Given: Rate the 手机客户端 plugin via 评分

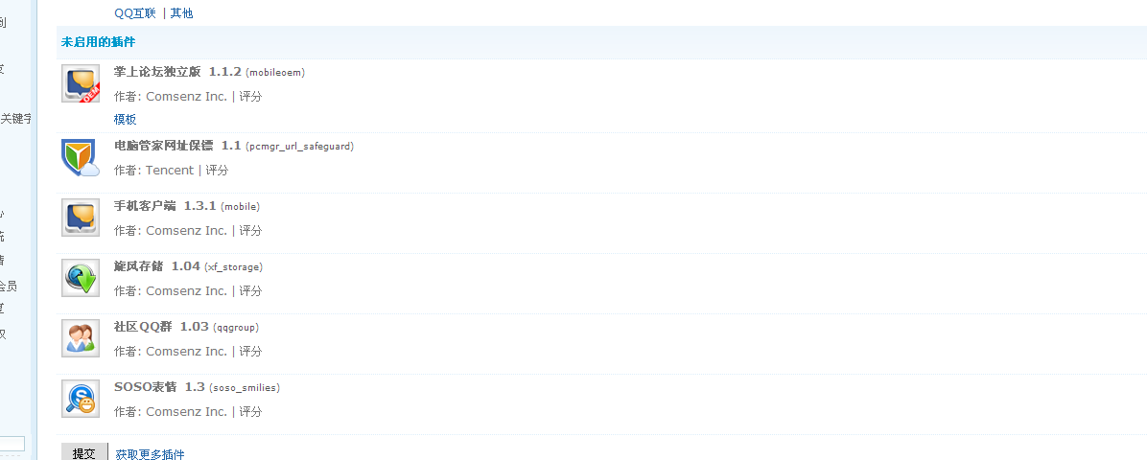Looking at the screenshot, I should (250, 231).
